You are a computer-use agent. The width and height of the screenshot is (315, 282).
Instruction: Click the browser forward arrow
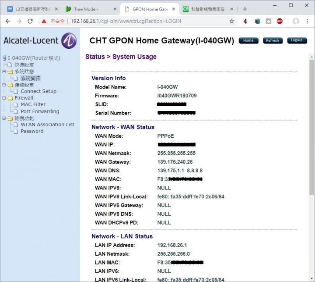click(x=19, y=21)
